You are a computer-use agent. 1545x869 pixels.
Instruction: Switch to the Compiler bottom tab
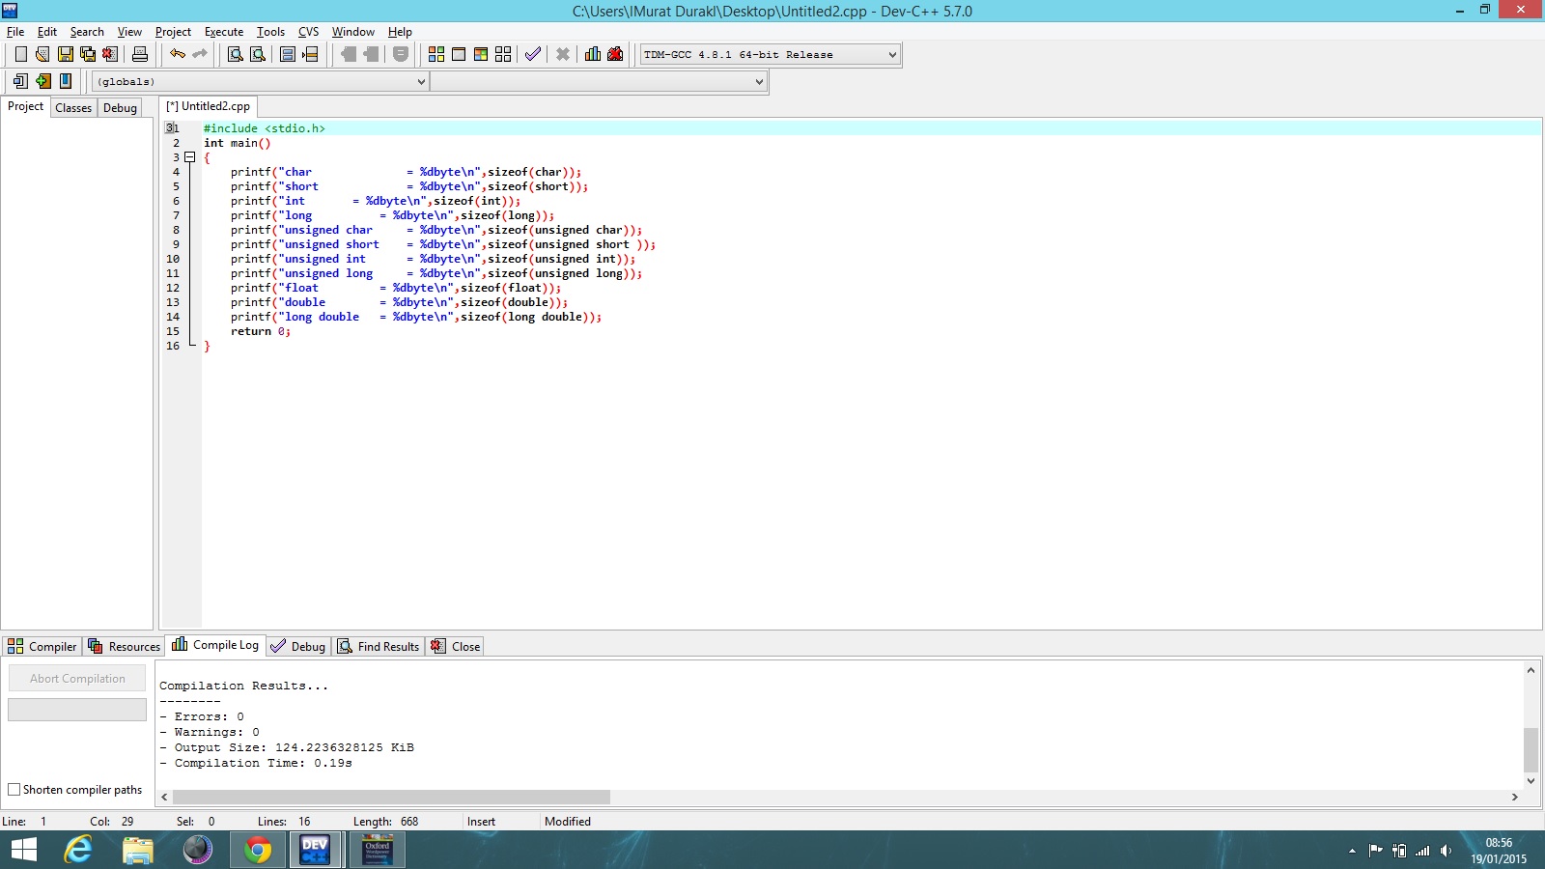(42, 647)
